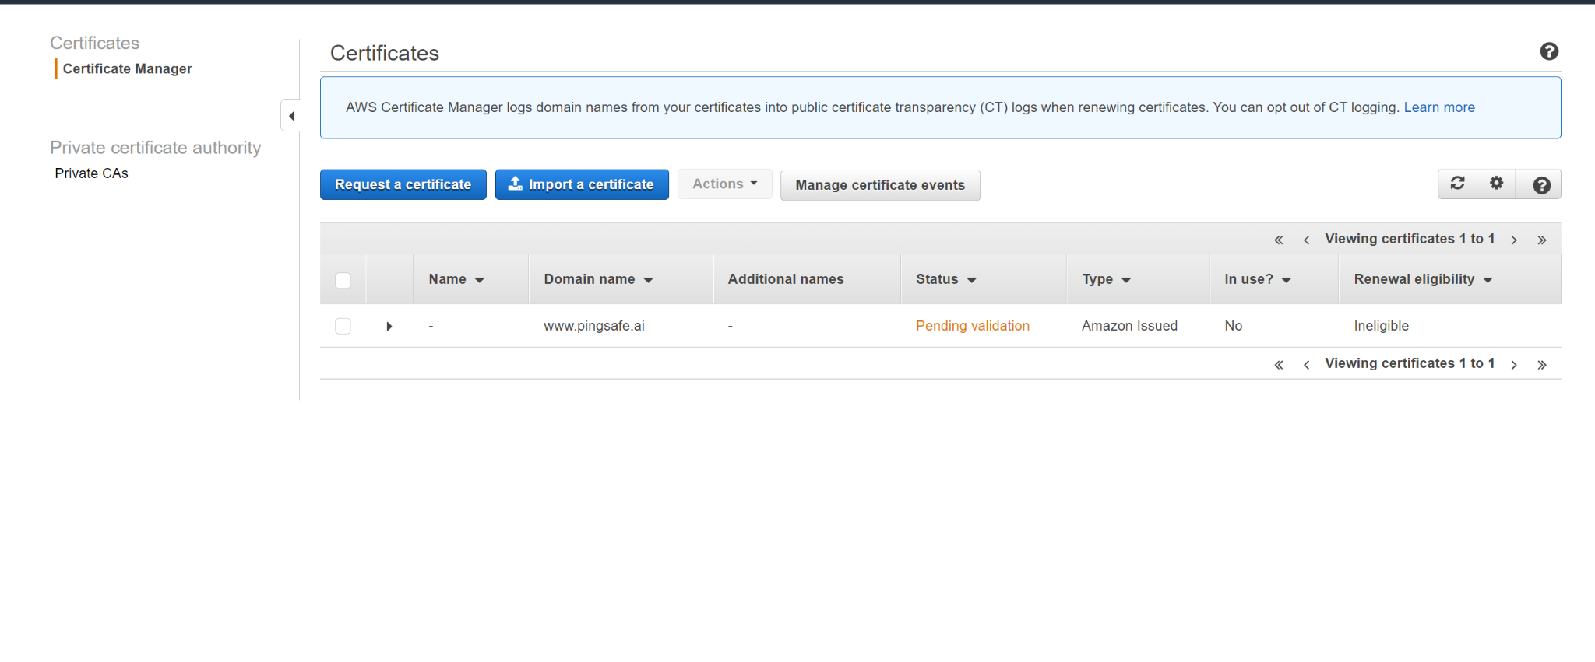The width and height of the screenshot is (1595, 662).
Task: Sort by Renewal eligibility column
Action: (x=1422, y=279)
